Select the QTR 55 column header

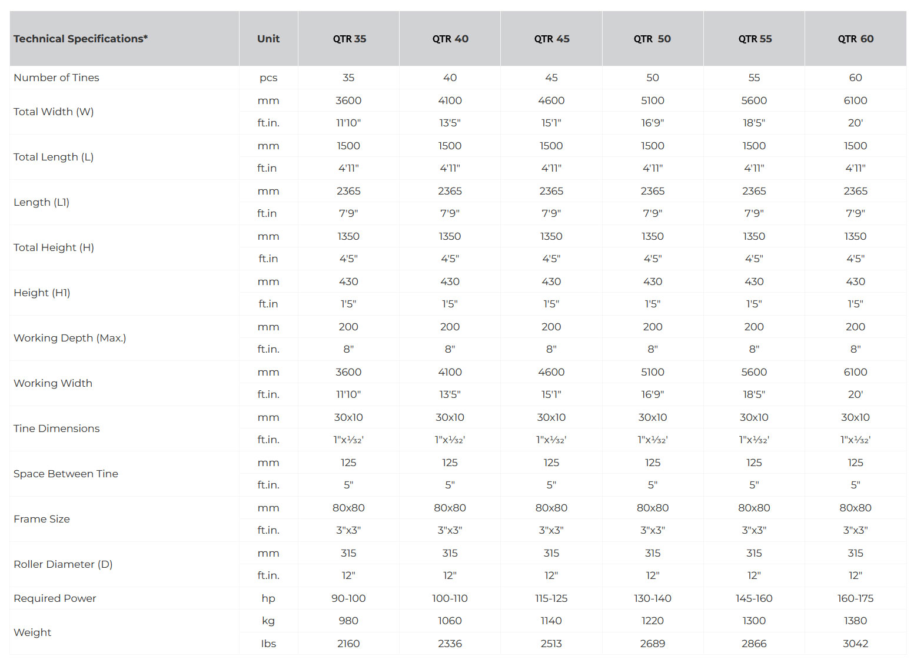755,39
